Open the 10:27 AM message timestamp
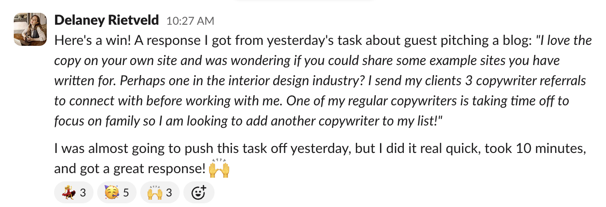The image size is (606, 207). coord(190,21)
